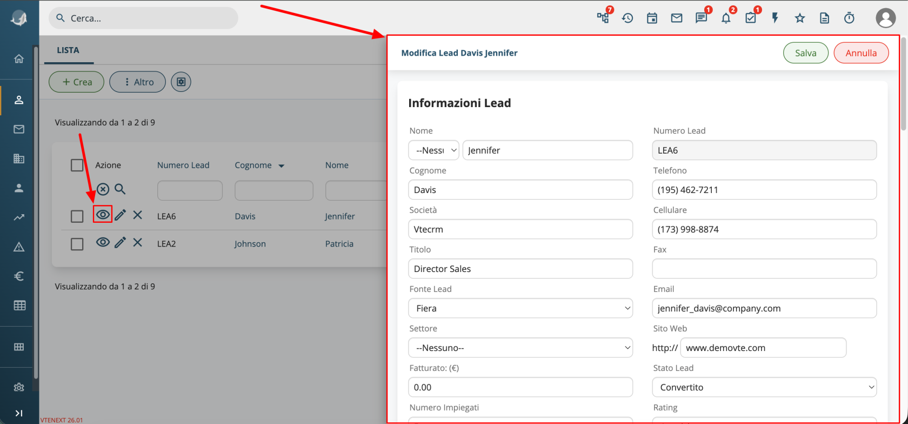Image resolution: width=908 pixels, height=424 pixels.
Task: Open the building Accounts icon in sidebar
Action: tap(19, 158)
